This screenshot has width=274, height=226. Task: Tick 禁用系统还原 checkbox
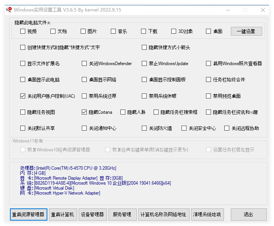pos(84,96)
